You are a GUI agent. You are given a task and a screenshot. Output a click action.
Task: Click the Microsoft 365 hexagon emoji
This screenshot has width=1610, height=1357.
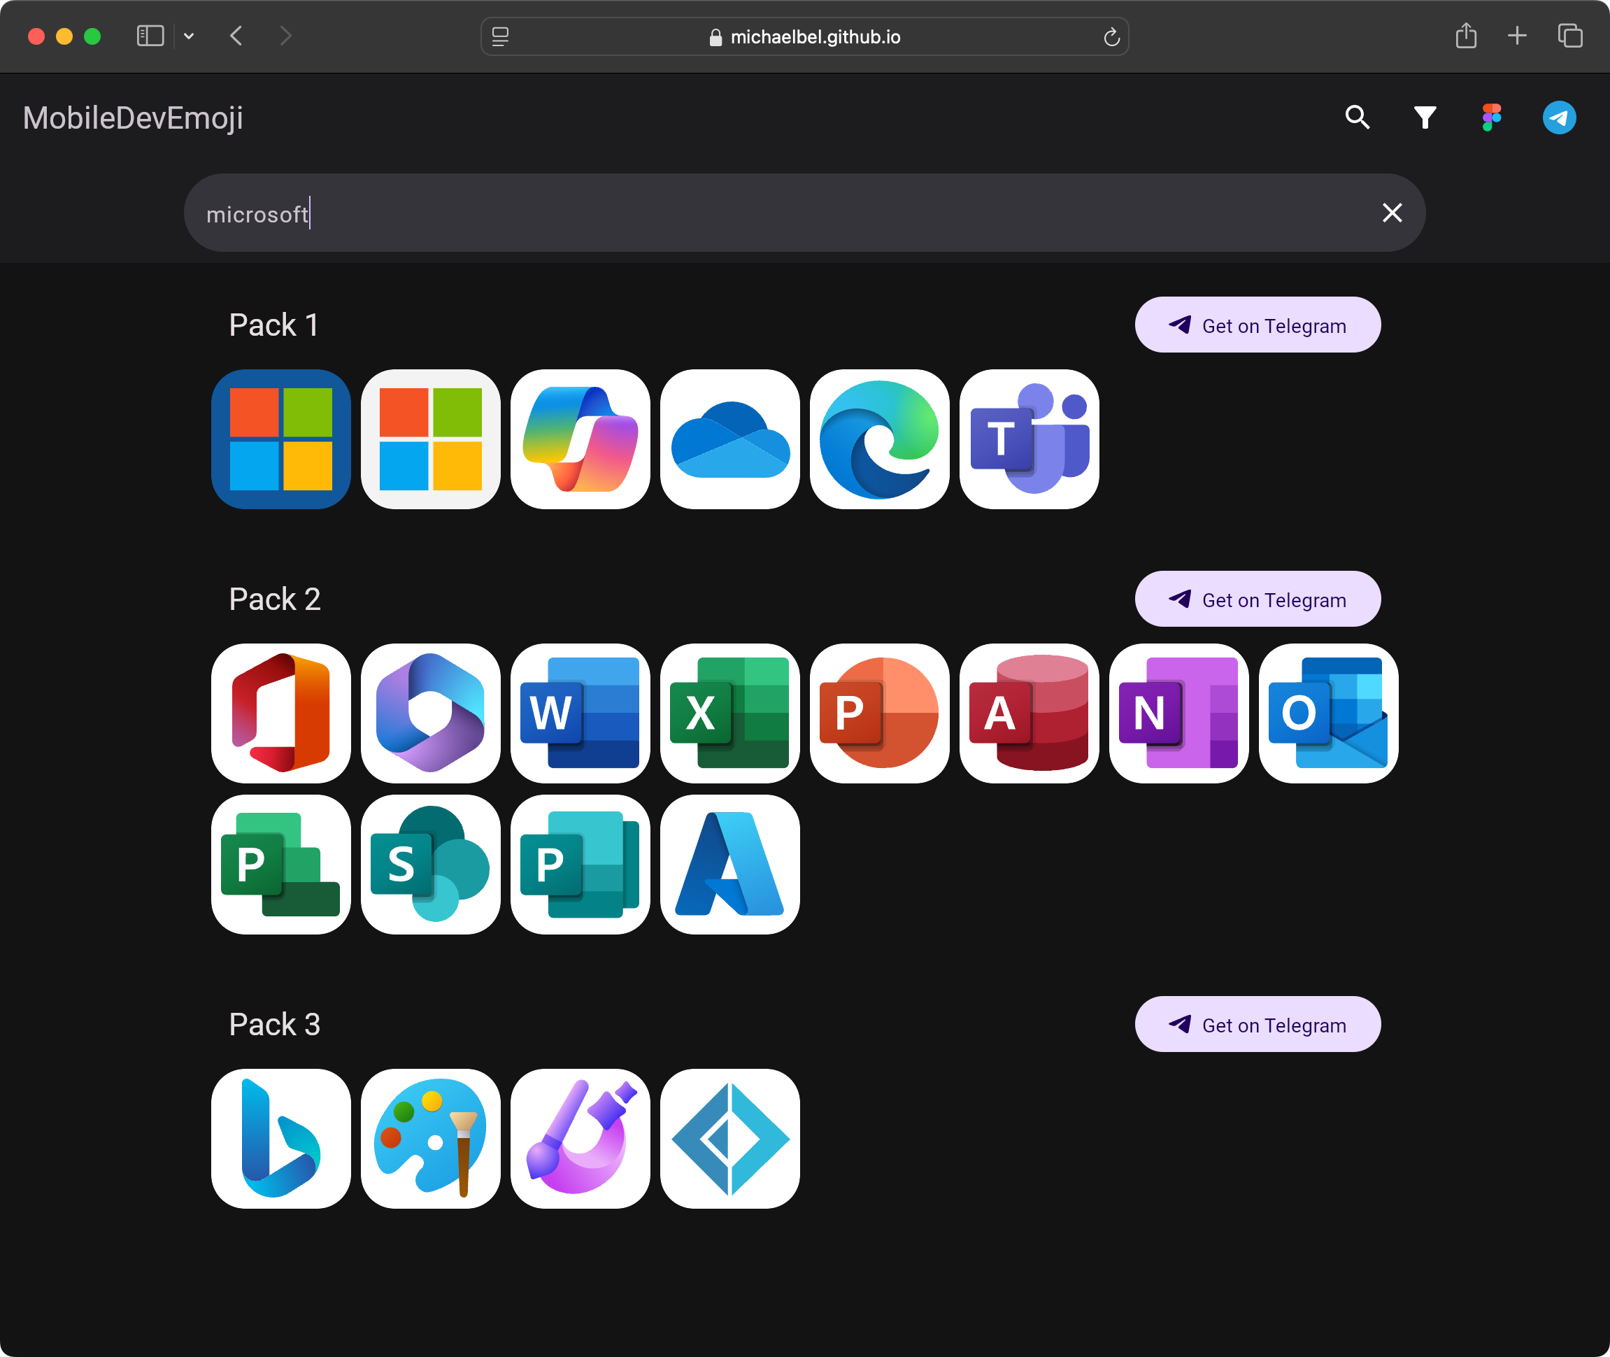coord(431,713)
